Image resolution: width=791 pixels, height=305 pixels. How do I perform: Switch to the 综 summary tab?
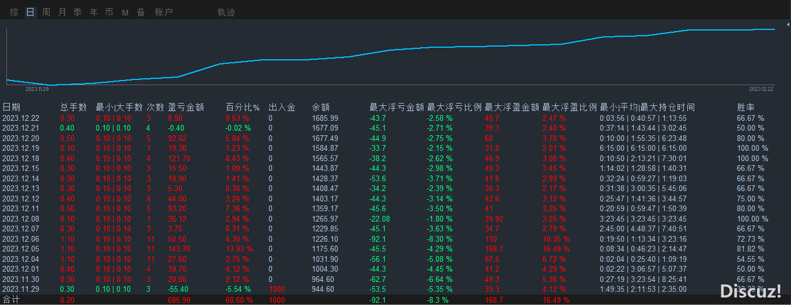click(x=14, y=12)
